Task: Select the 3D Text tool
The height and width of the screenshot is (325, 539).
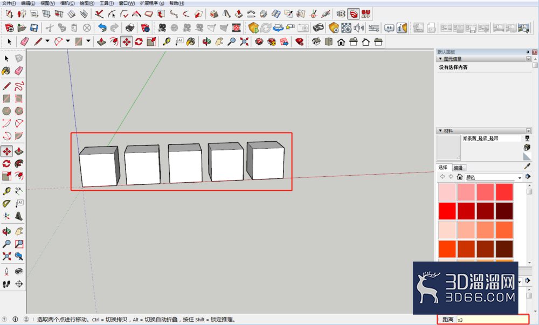Action: [19, 216]
